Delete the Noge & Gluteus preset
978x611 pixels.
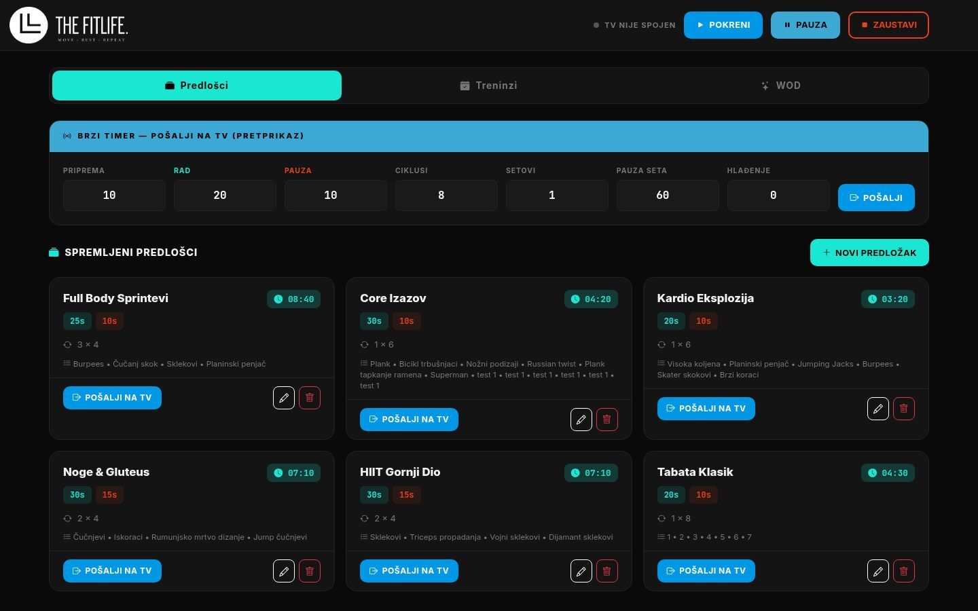click(x=310, y=571)
